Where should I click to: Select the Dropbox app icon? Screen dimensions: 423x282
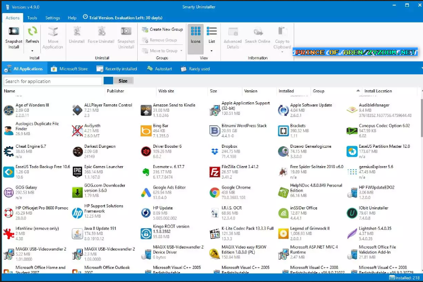point(215,151)
